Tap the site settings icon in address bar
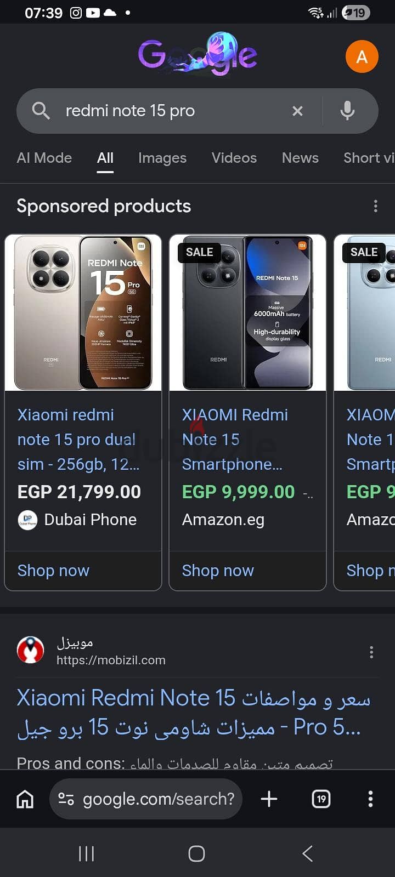Viewport: 395px width, 877px height. (66, 799)
